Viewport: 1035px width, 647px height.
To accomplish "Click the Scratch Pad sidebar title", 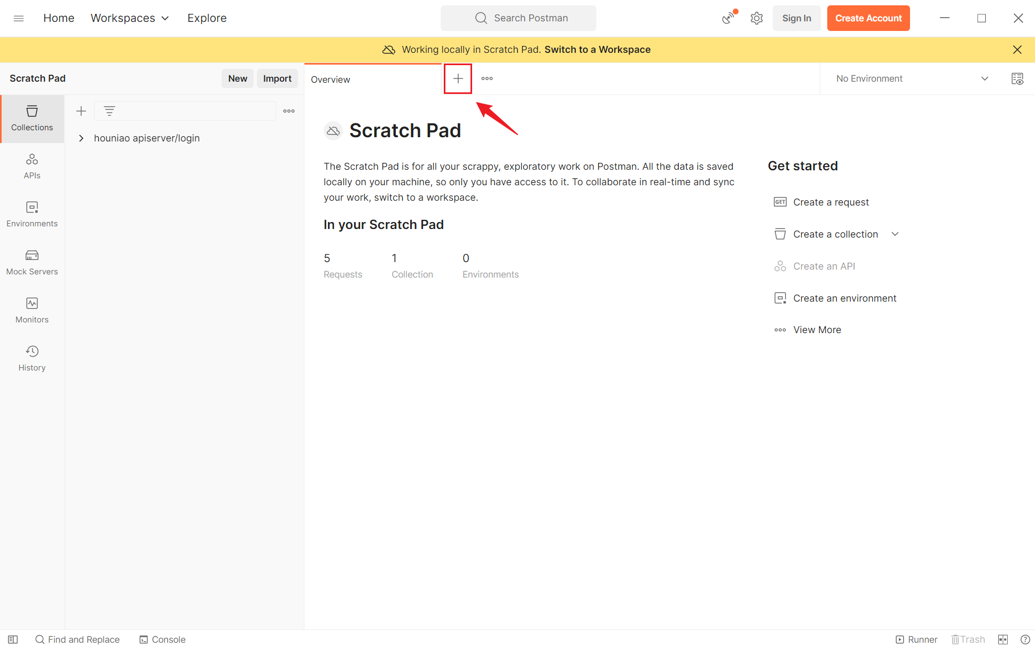I will [37, 78].
